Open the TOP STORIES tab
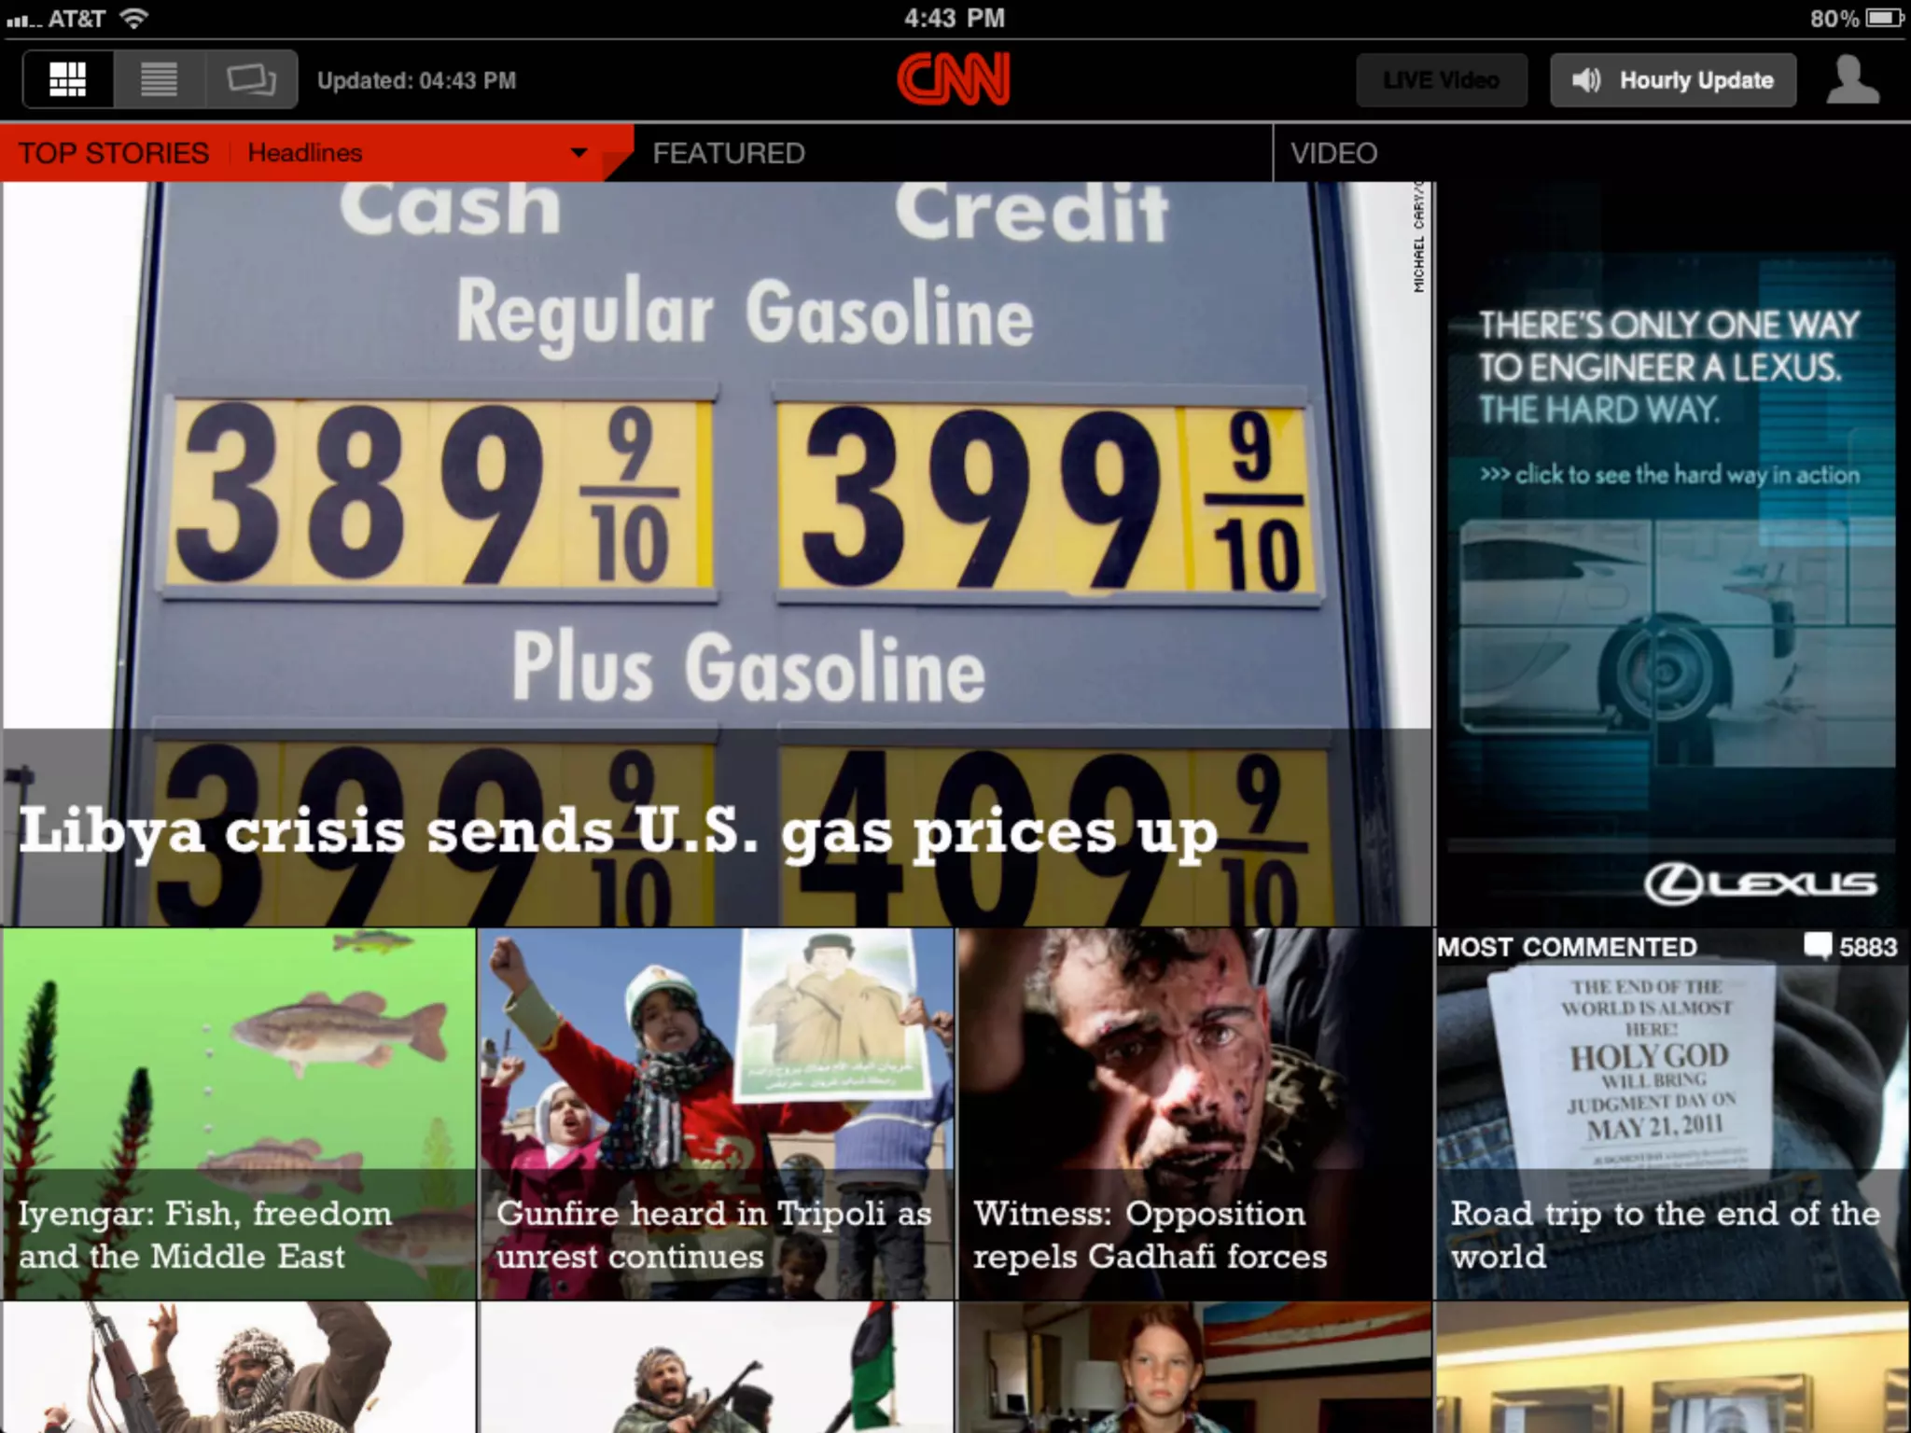1911x1433 pixels. click(114, 153)
